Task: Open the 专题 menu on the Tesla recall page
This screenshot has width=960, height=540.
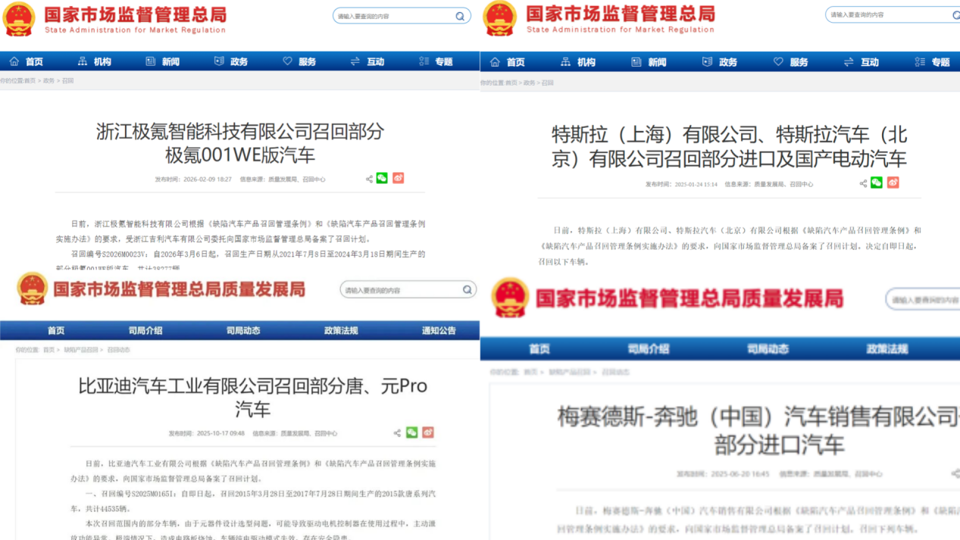Action: 932,62
